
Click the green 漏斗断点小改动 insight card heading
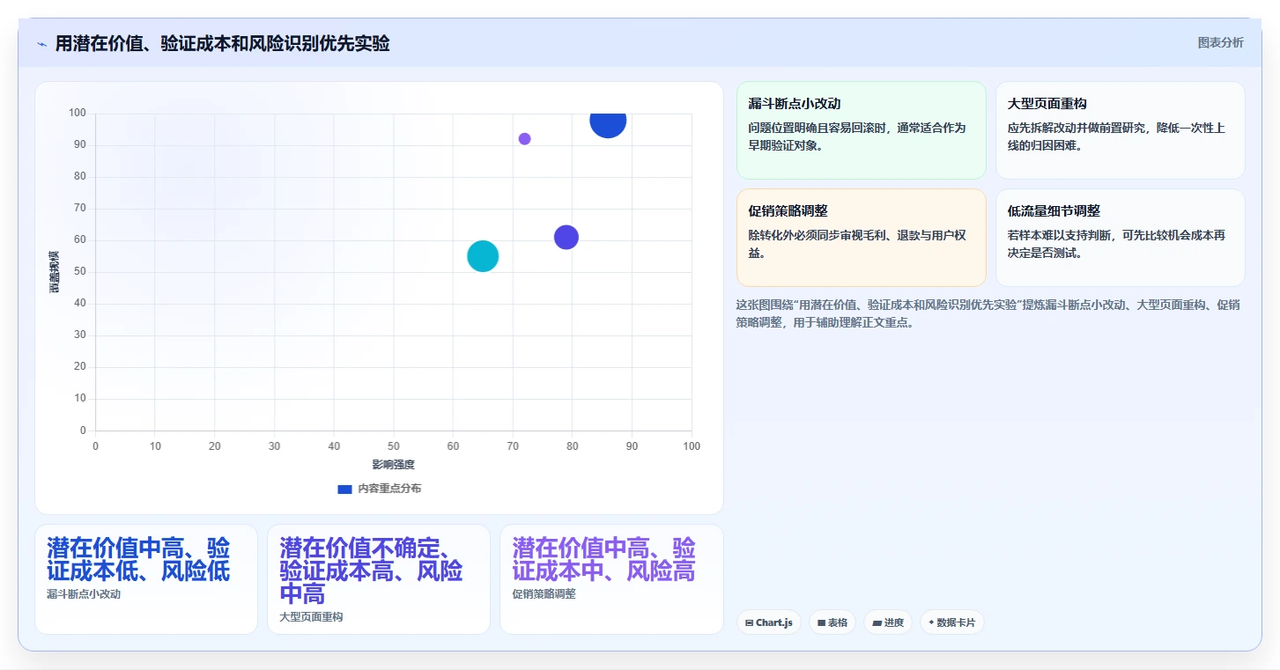point(795,104)
